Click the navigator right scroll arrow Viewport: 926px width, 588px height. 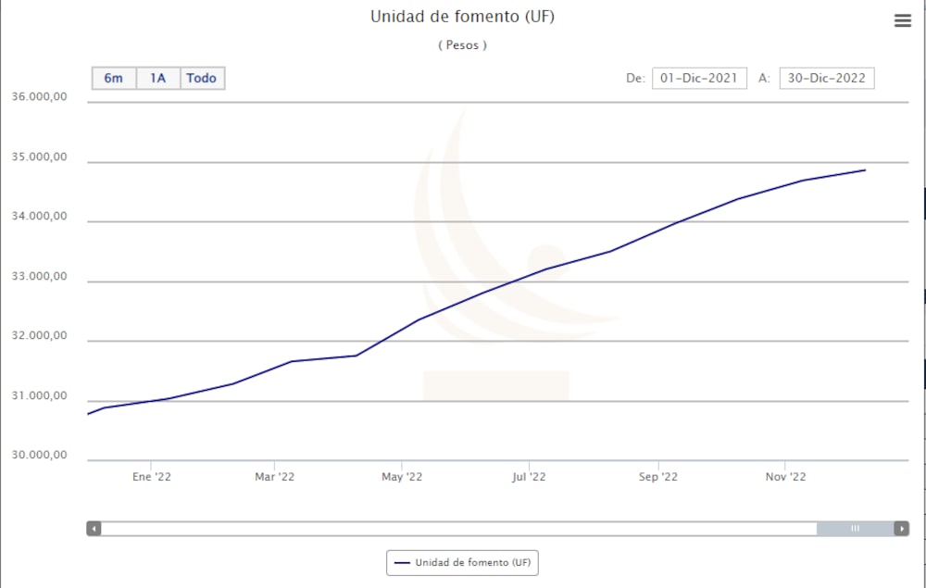[x=901, y=529]
